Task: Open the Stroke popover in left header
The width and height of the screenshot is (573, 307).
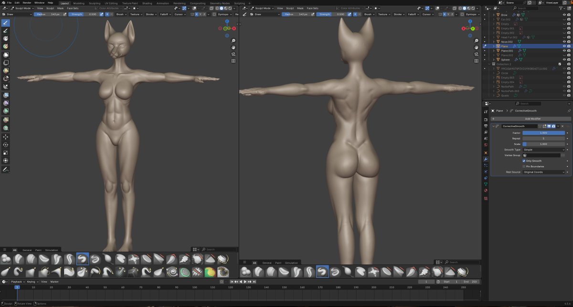Action: 151,14
